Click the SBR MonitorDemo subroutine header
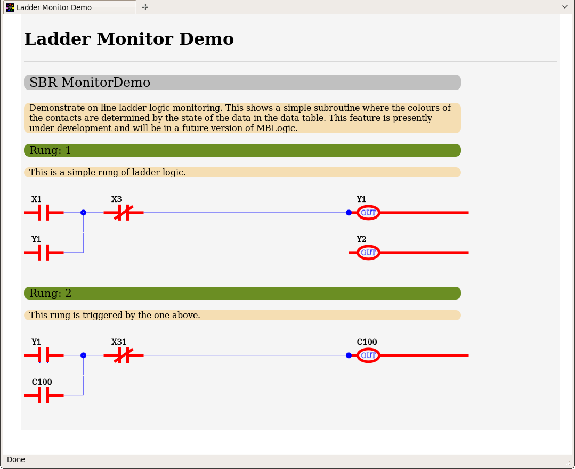 click(x=242, y=83)
